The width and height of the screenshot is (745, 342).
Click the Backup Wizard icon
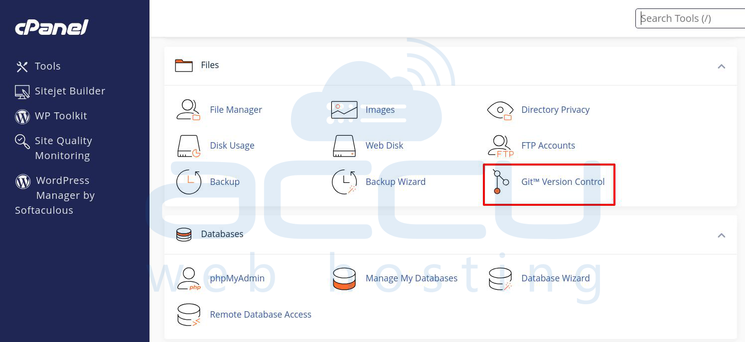[x=344, y=182]
